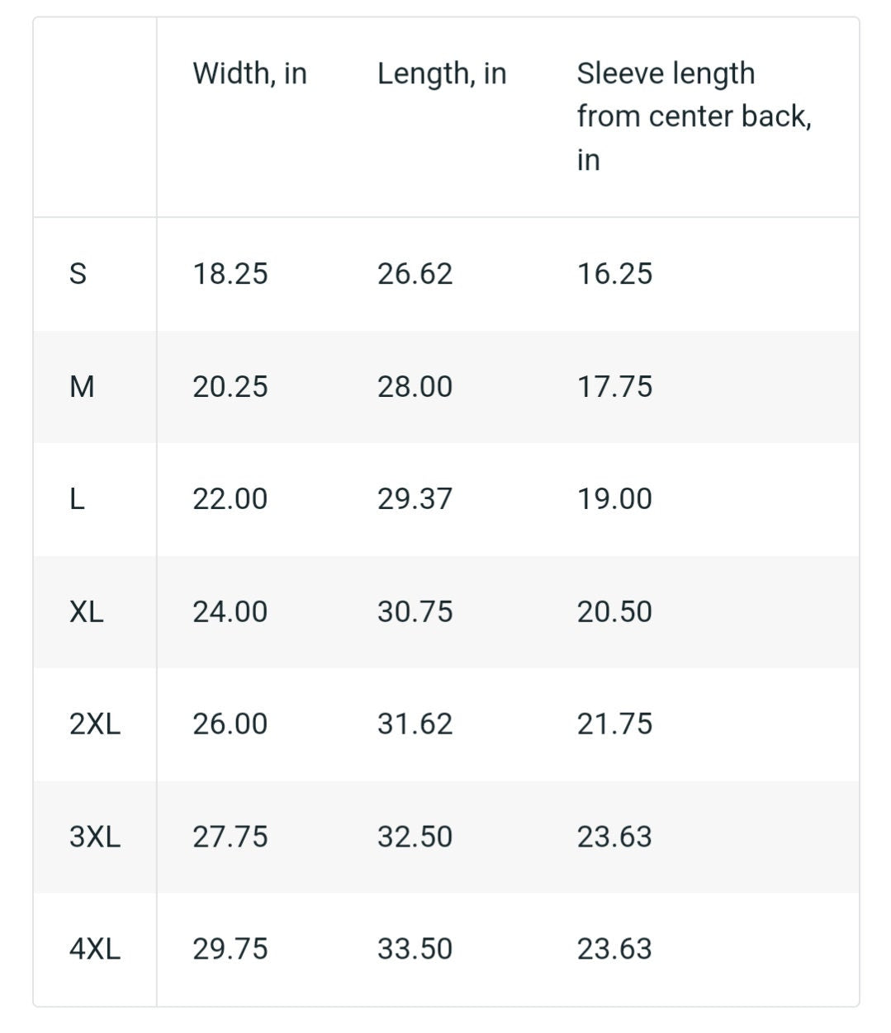Select the S size row label

(78, 273)
